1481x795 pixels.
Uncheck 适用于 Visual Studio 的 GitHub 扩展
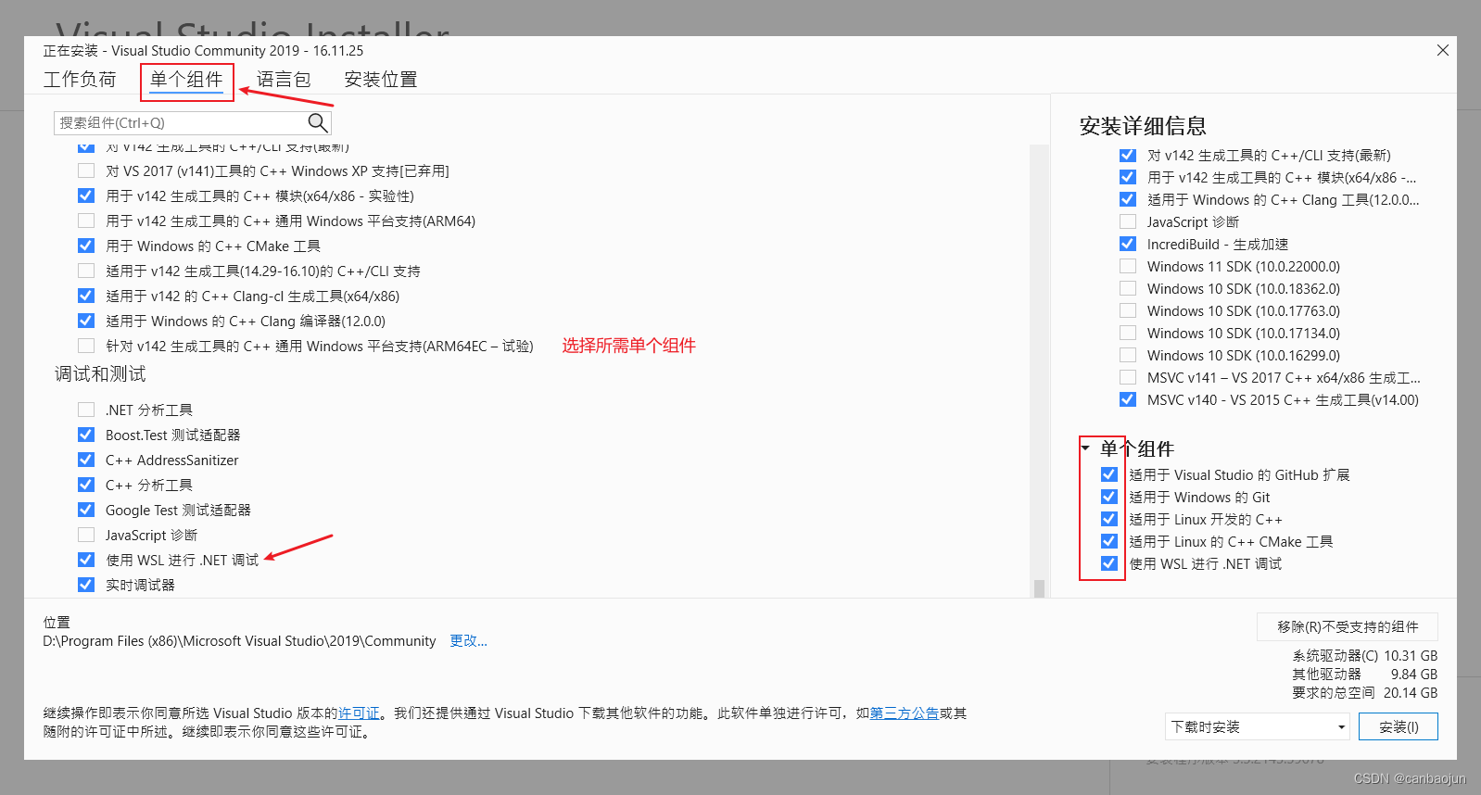1109,474
